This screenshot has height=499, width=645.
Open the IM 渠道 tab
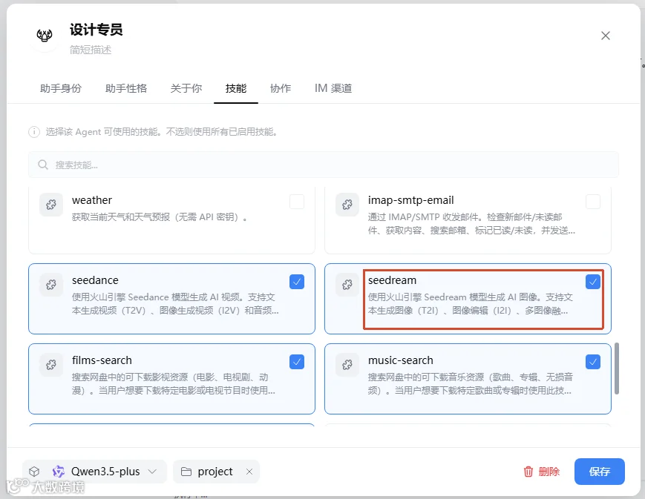pos(333,88)
